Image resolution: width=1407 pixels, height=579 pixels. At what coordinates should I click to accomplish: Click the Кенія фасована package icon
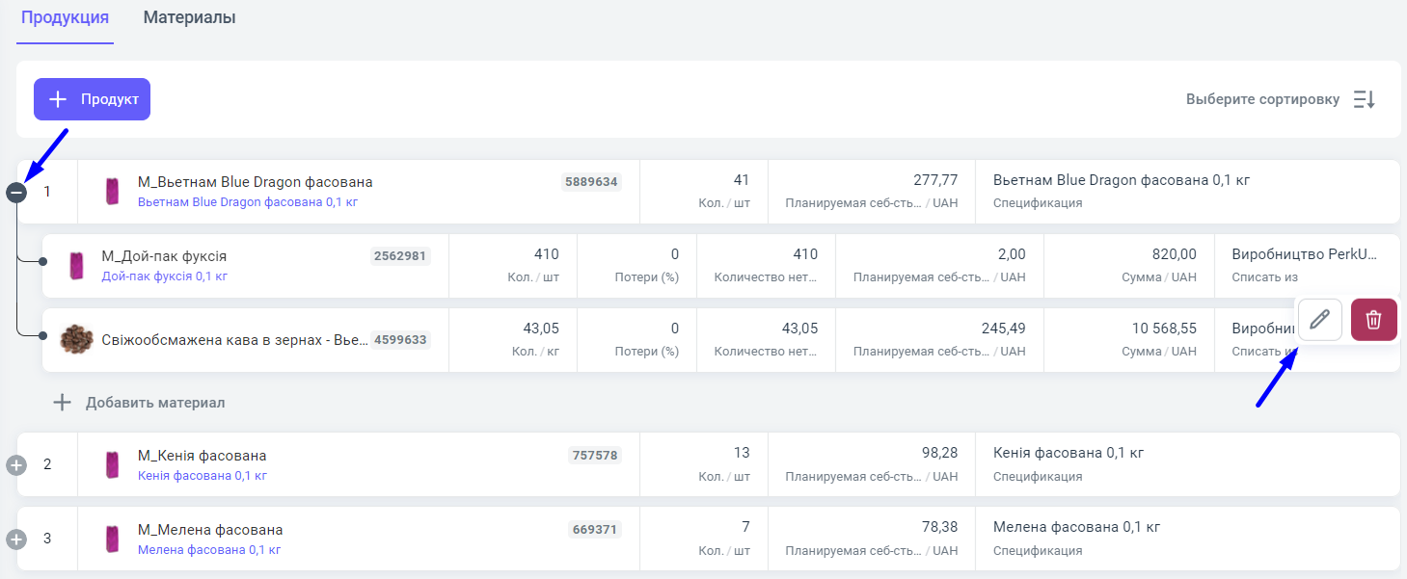point(112,464)
